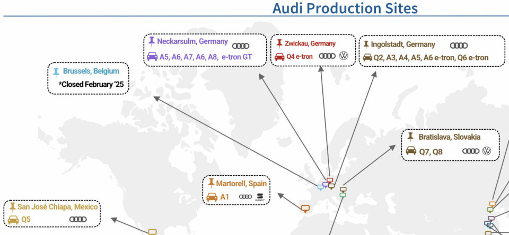Click the orange car icon beside A1

(212, 197)
